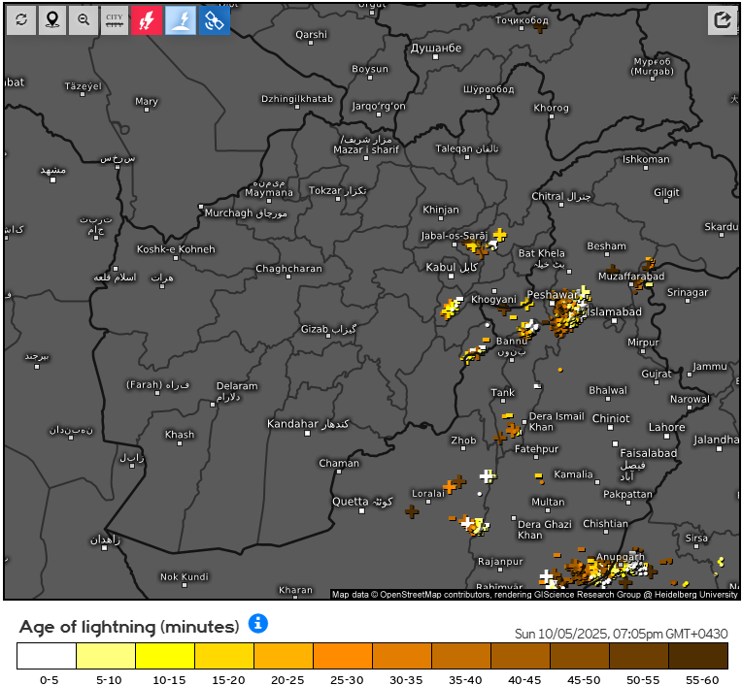
Task: Click the 0-5 minutes white legend swatch
Action: pos(46,657)
